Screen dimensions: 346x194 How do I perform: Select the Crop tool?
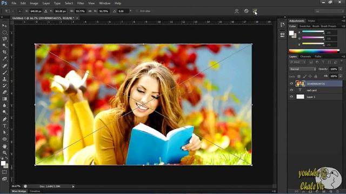(x=4, y=52)
